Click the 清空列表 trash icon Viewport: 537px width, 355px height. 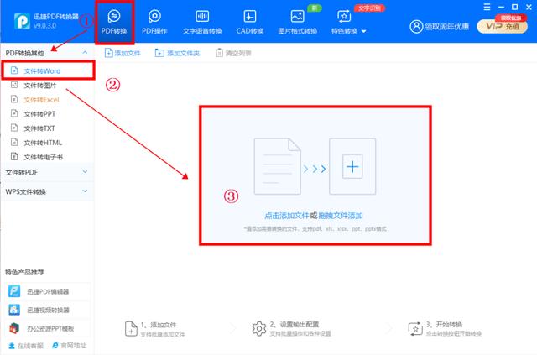pyautogui.click(x=219, y=53)
